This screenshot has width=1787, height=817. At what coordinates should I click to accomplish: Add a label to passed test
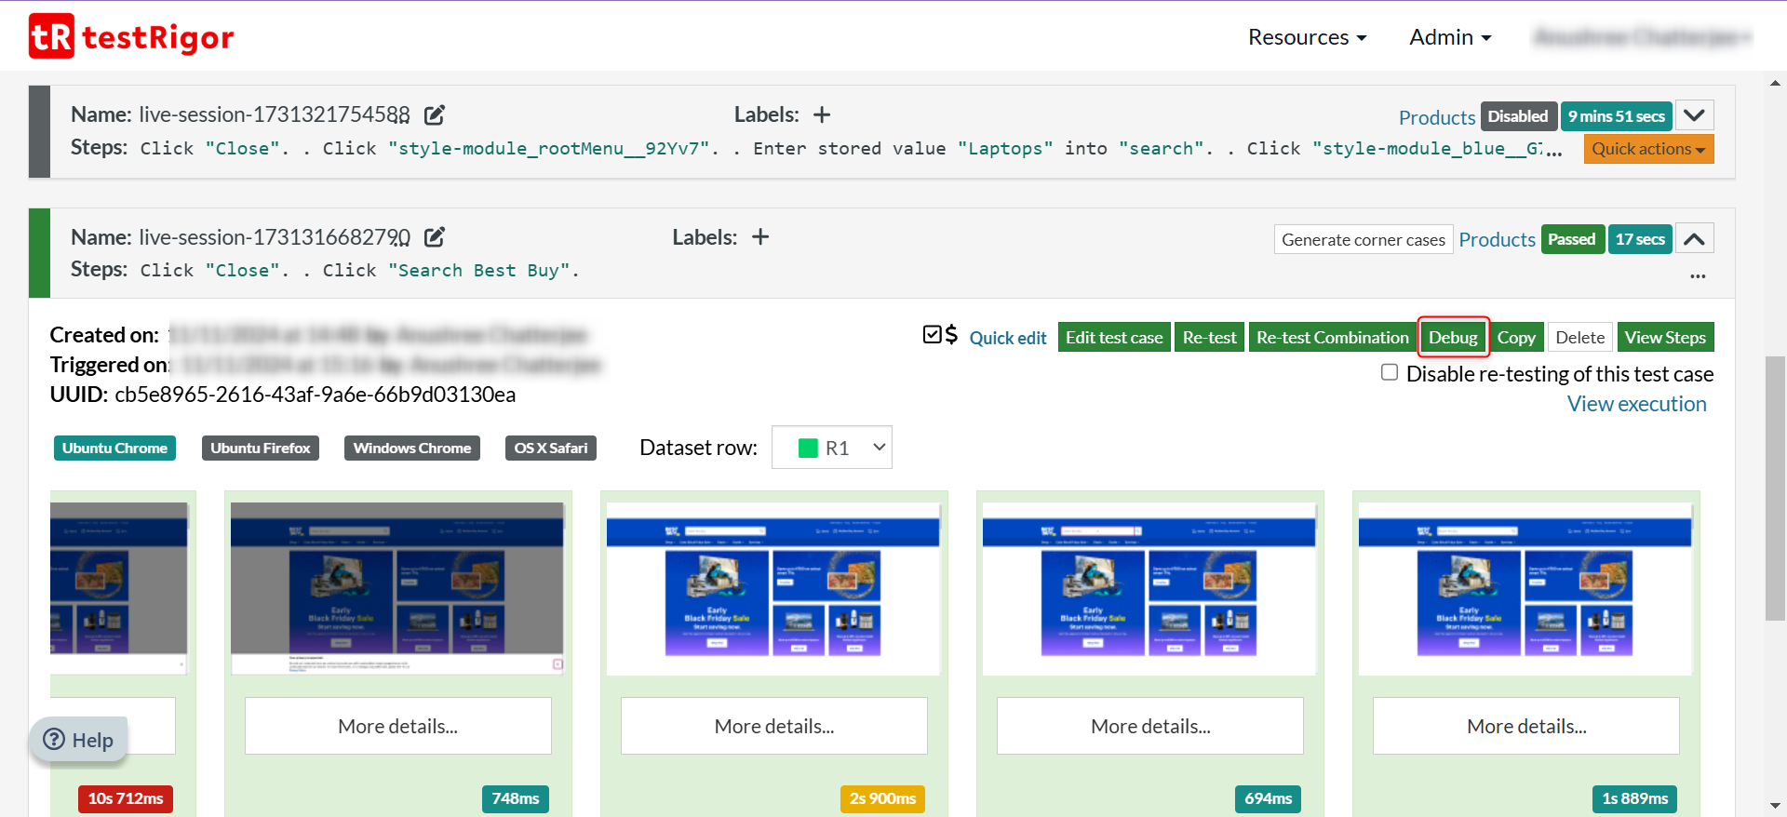pyautogui.click(x=760, y=237)
